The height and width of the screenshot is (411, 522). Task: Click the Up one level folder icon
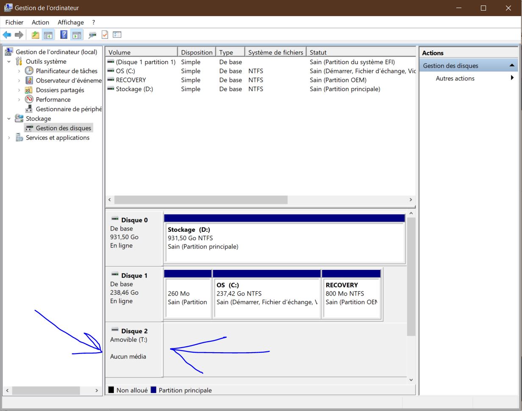(x=35, y=35)
